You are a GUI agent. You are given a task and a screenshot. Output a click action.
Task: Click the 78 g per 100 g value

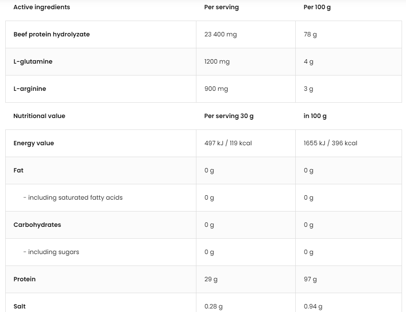[310, 34]
